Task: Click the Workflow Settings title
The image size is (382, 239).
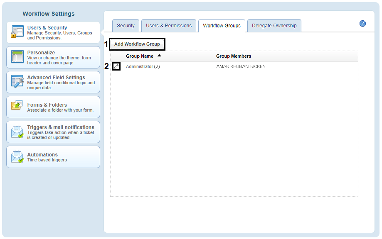Action: click(x=49, y=14)
